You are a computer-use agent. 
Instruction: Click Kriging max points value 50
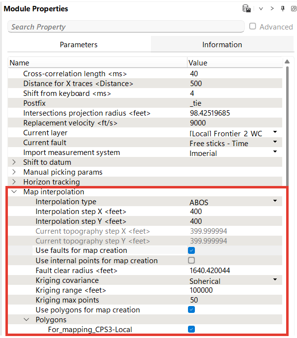click(x=194, y=300)
